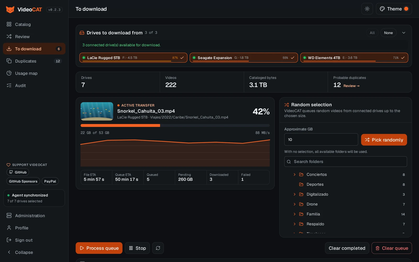Screen dimensions: 419x262
Task: Click the refresh queue icon button
Action: coord(158,248)
